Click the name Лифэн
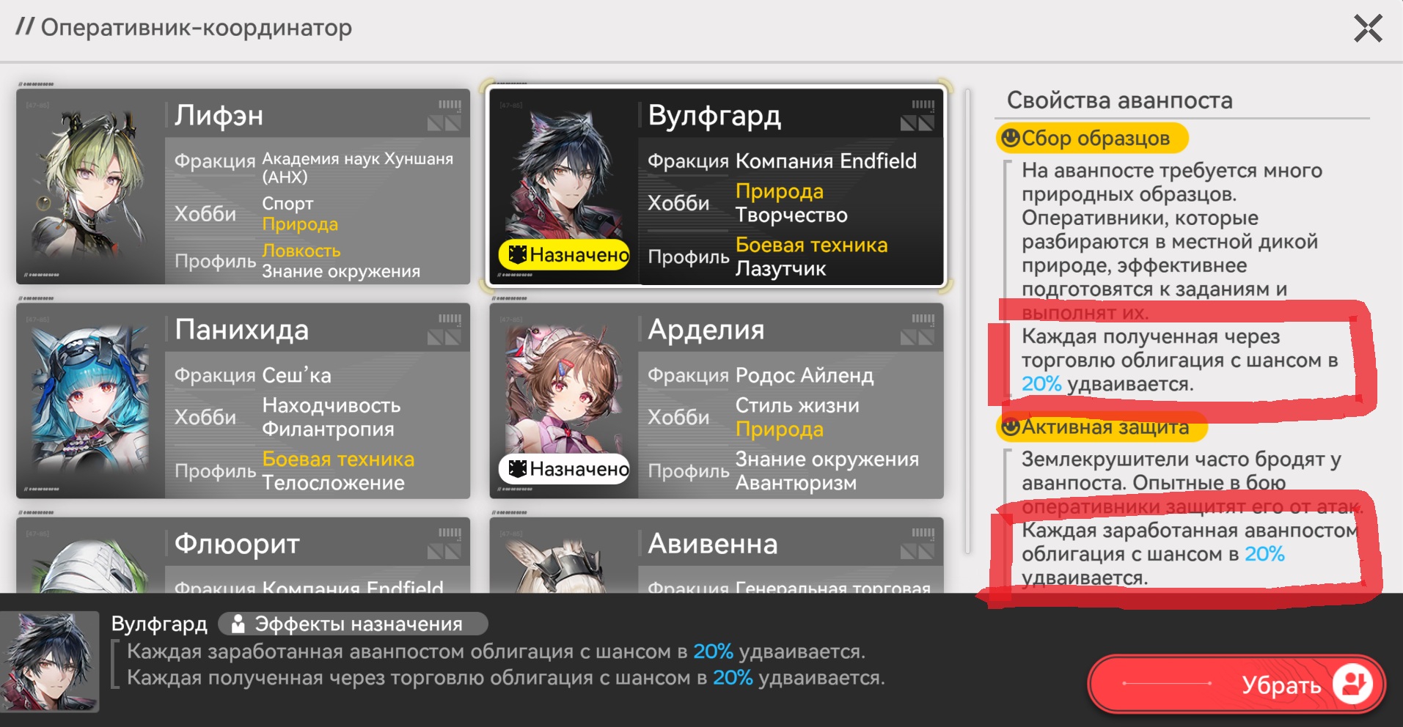Image resolution: width=1403 pixels, height=727 pixels. (x=219, y=116)
